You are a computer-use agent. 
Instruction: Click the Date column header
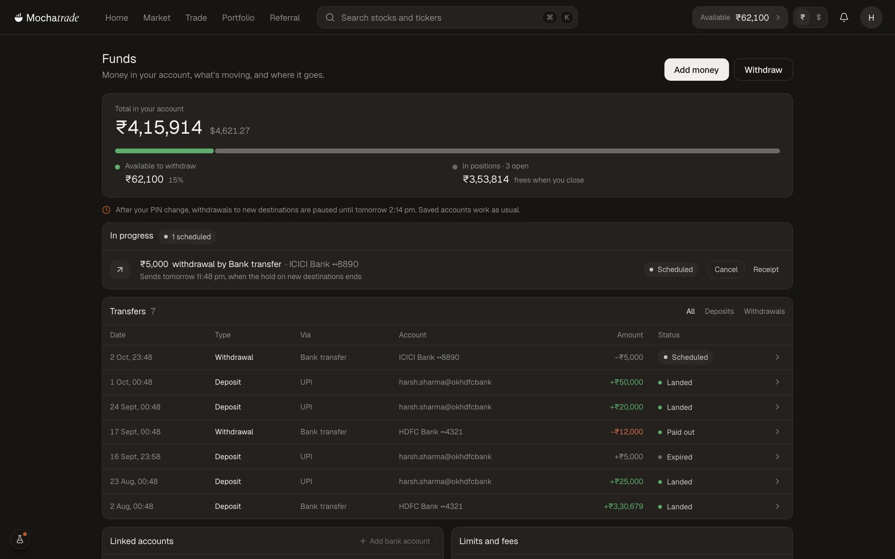point(118,335)
